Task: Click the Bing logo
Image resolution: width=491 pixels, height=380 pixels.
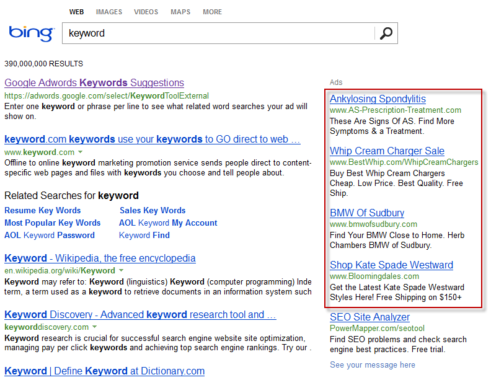Action: coord(32,33)
